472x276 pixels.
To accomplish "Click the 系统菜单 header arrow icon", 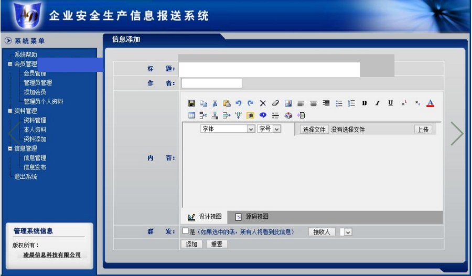I will [x=8, y=41].
